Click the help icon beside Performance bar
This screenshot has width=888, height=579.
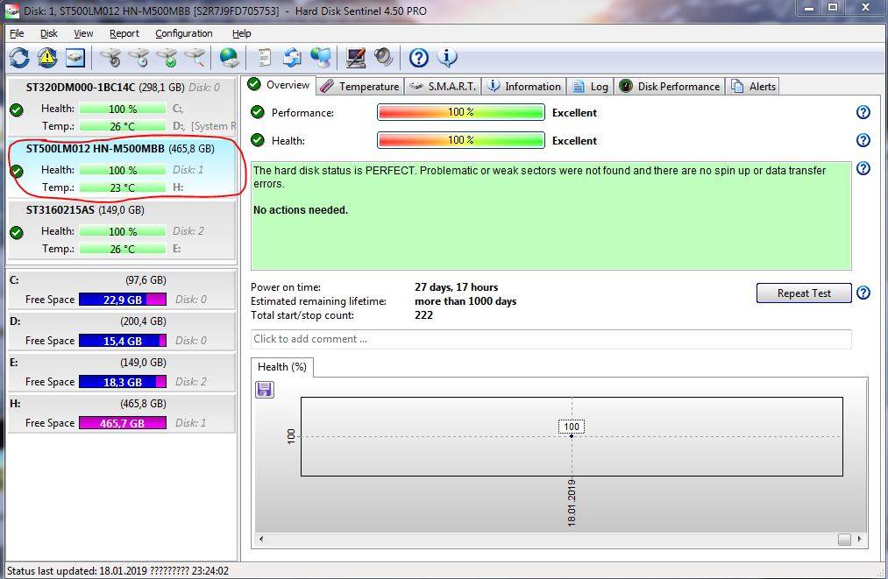[x=863, y=112]
